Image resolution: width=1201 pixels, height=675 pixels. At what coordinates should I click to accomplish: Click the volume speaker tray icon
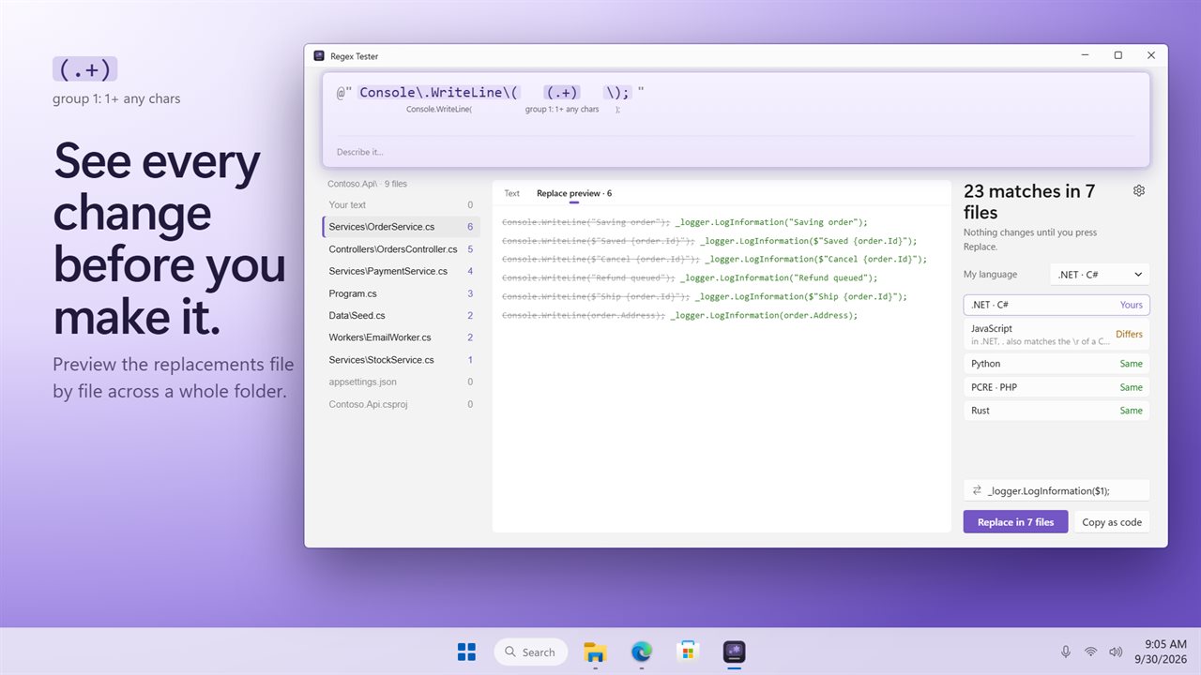pyautogui.click(x=1116, y=652)
